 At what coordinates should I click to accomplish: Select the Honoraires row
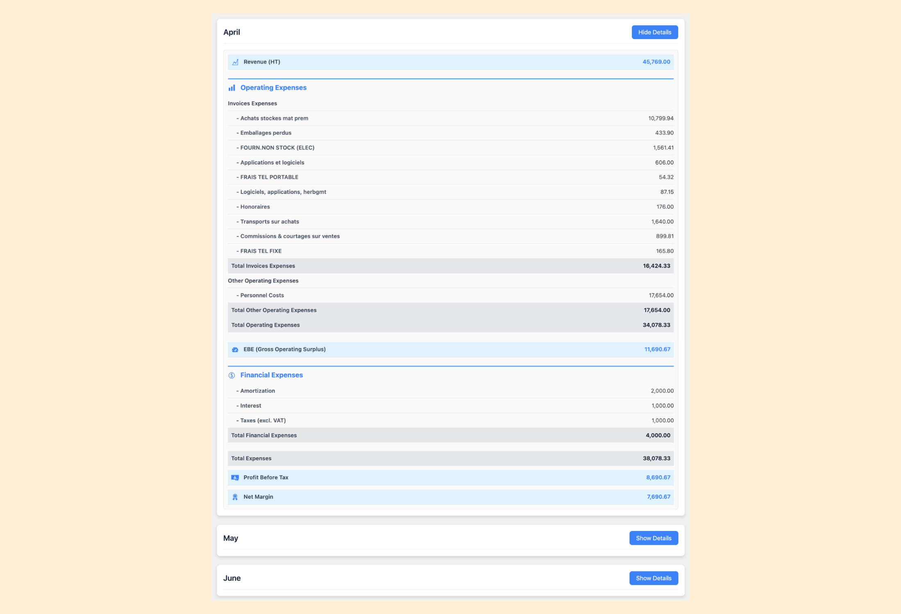[x=450, y=207]
